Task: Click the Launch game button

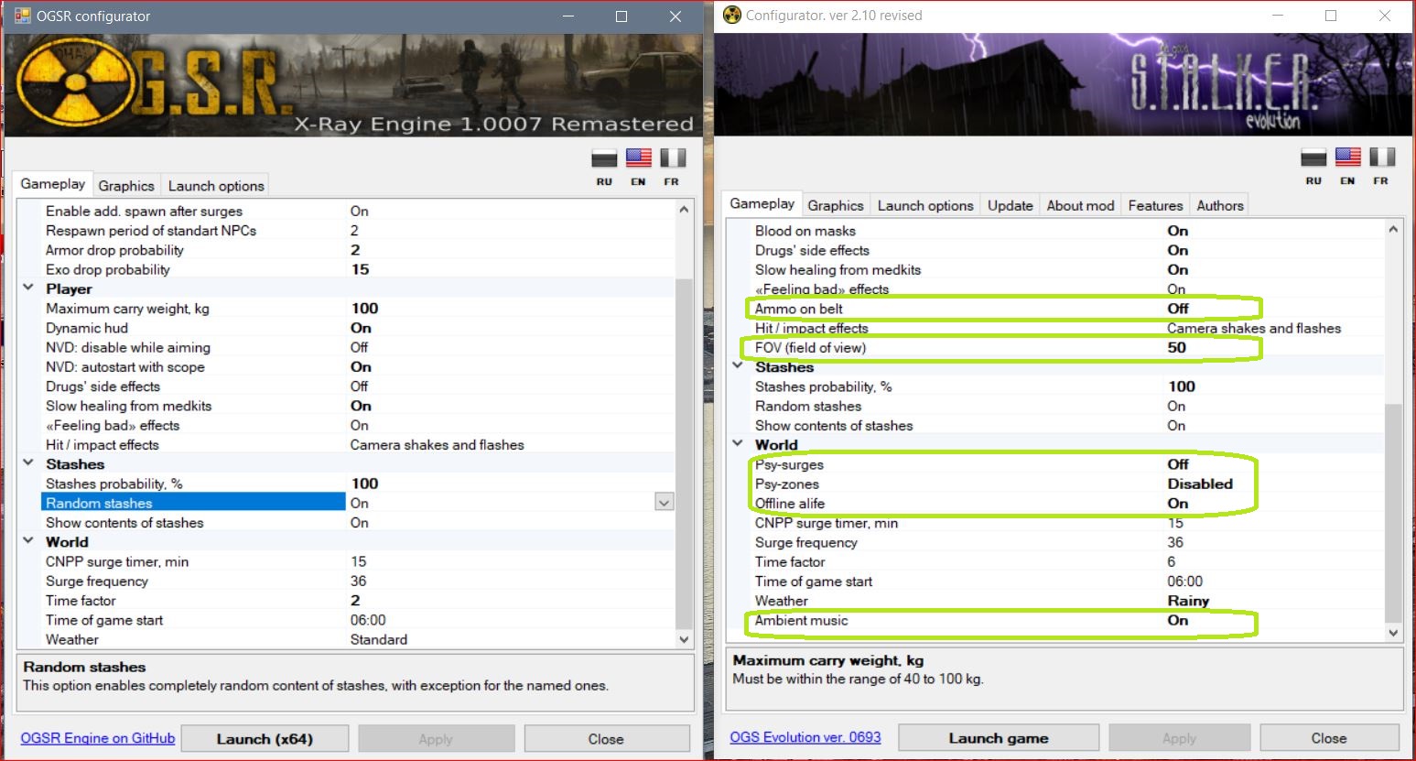Action: pos(999,738)
